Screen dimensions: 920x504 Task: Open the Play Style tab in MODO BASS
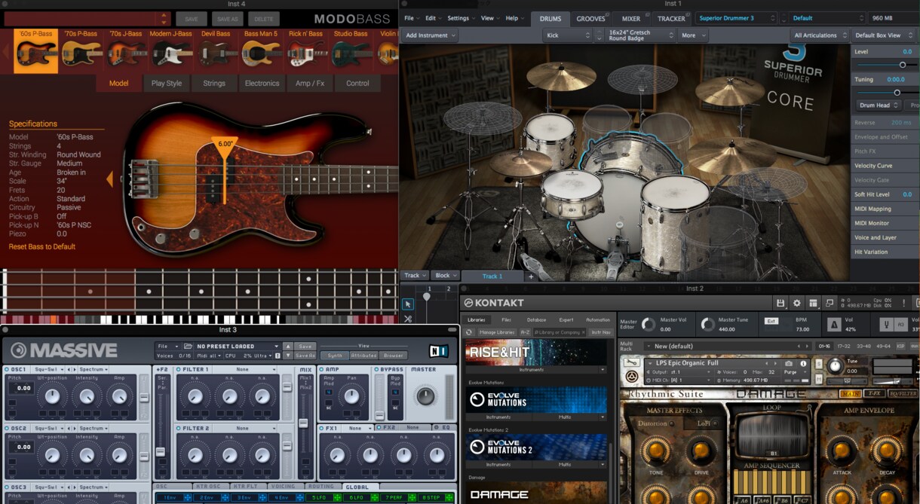(167, 84)
